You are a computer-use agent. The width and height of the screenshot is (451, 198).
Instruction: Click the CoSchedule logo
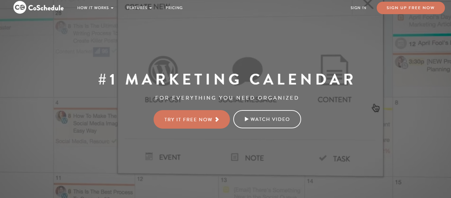click(38, 7)
